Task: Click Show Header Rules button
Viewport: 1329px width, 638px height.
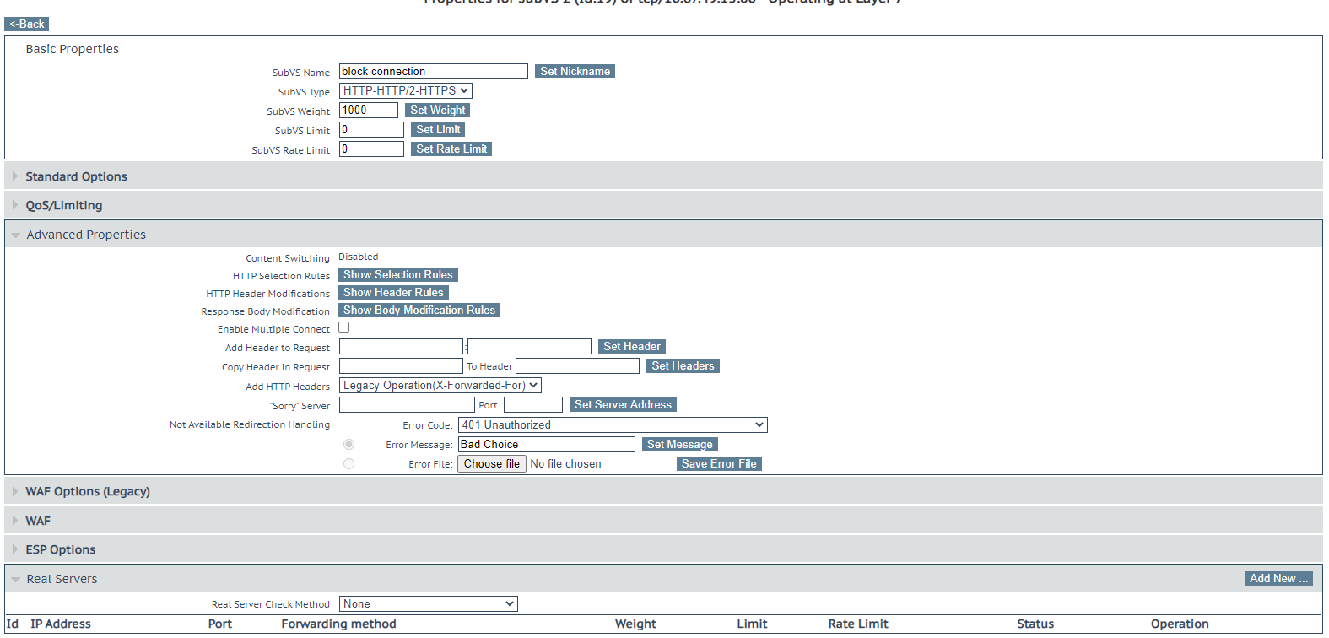Action: click(x=393, y=293)
